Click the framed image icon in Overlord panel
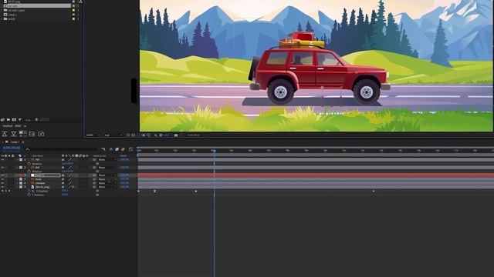 [32, 134]
